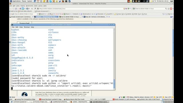Viewport: 183px width, 103px height.
Task: Switch to the calibre - Download for linux tab
Action: click(x=46, y=17)
